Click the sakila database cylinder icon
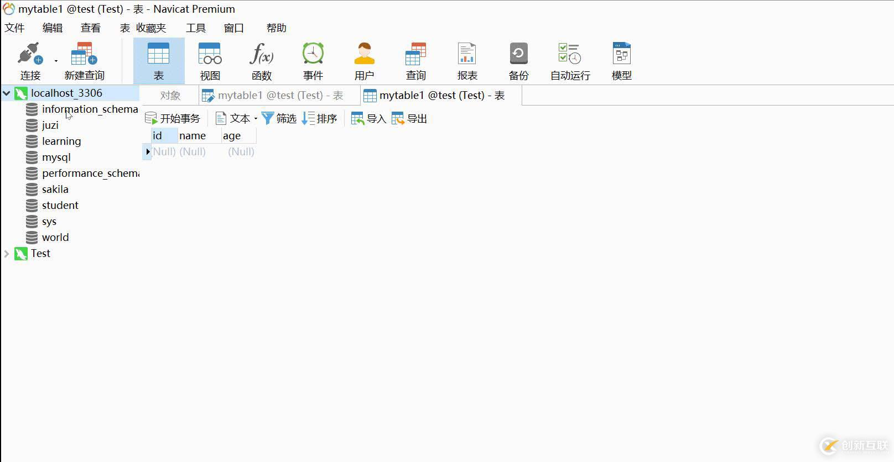894x462 pixels. click(32, 190)
